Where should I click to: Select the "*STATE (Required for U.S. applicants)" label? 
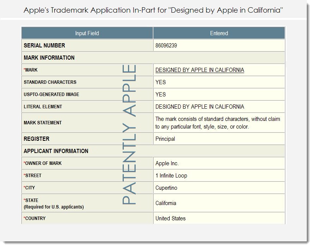54,204
